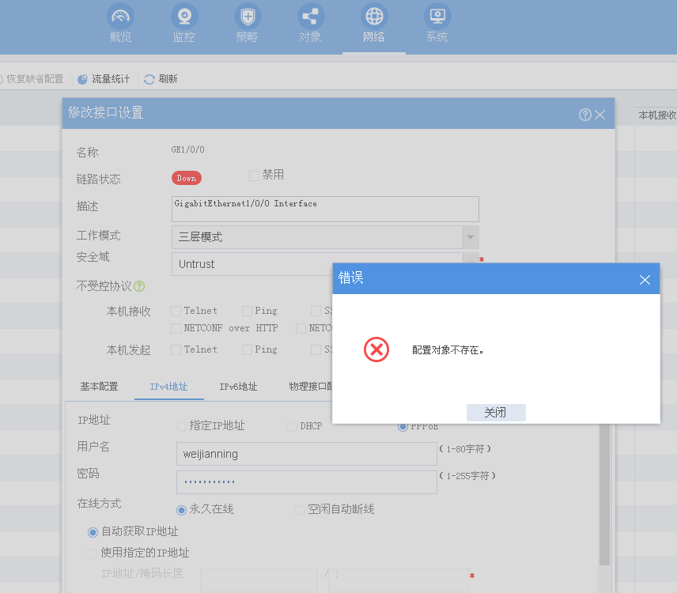
Task: Click the 用户名 field containing weijianning
Action: [307, 454]
